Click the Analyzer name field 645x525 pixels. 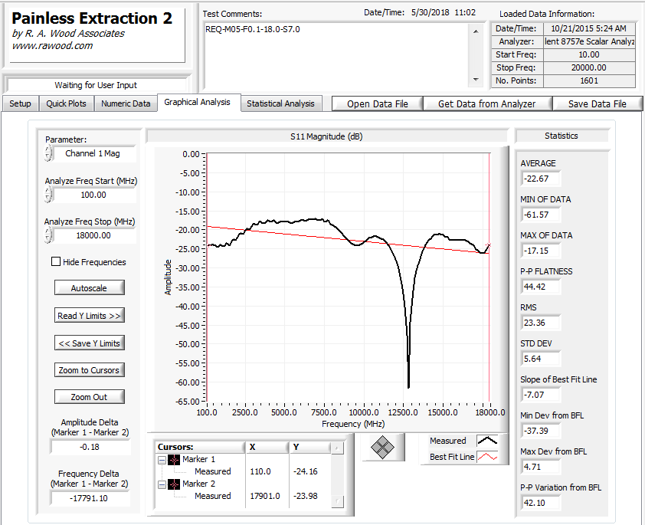pos(589,41)
